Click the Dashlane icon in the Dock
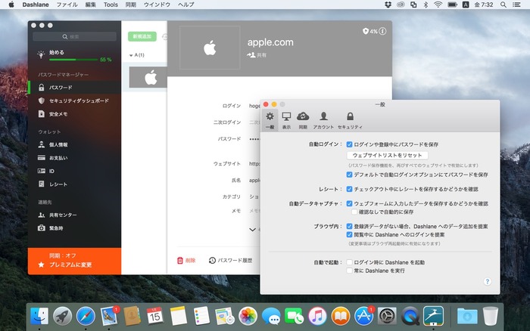The width and height of the screenshot is (530, 331). pos(433,316)
